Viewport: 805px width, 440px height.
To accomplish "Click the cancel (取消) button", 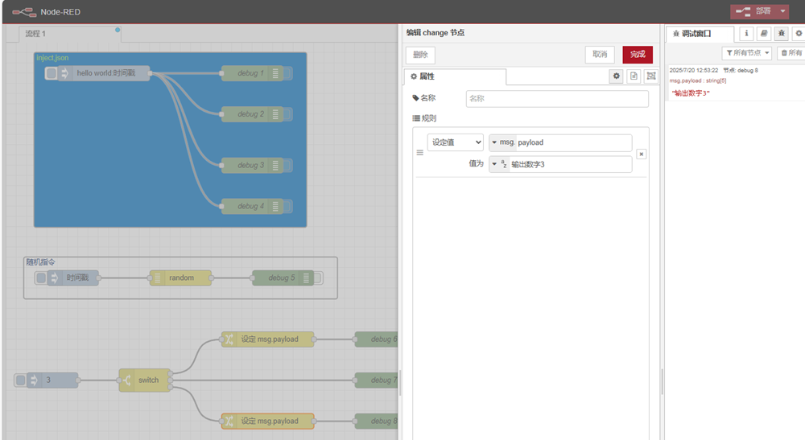I will pyautogui.click(x=600, y=55).
